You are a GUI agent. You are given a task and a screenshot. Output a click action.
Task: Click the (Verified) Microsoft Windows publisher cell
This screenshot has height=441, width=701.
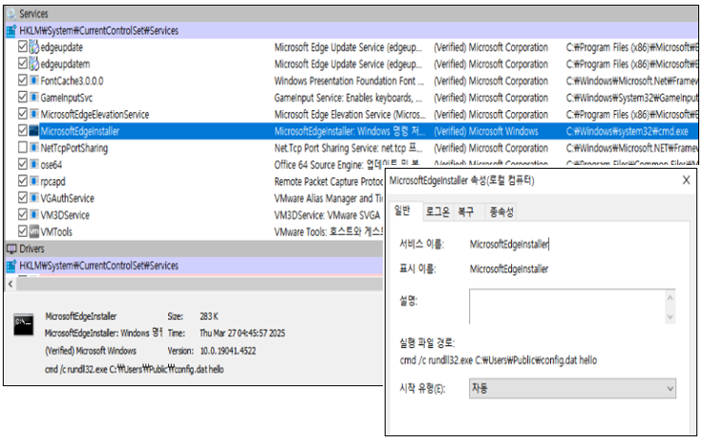click(x=486, y=131)
